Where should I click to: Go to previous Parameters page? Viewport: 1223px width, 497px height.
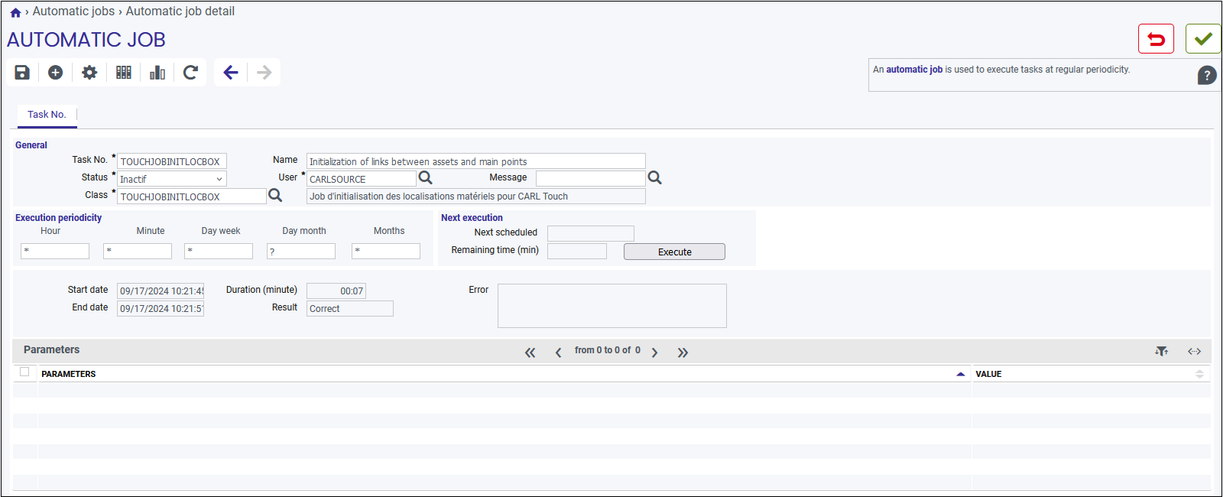558,352
